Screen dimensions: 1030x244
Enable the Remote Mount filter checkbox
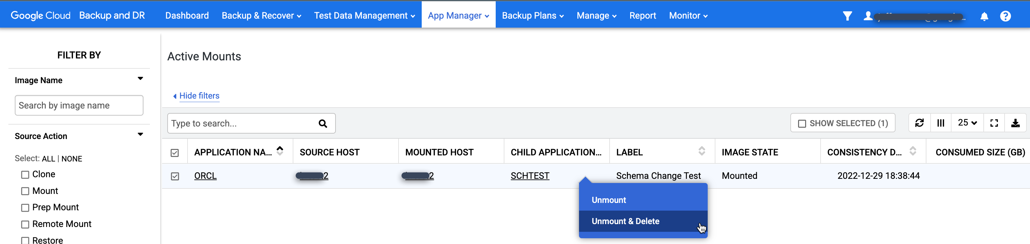tap(25, 224)
